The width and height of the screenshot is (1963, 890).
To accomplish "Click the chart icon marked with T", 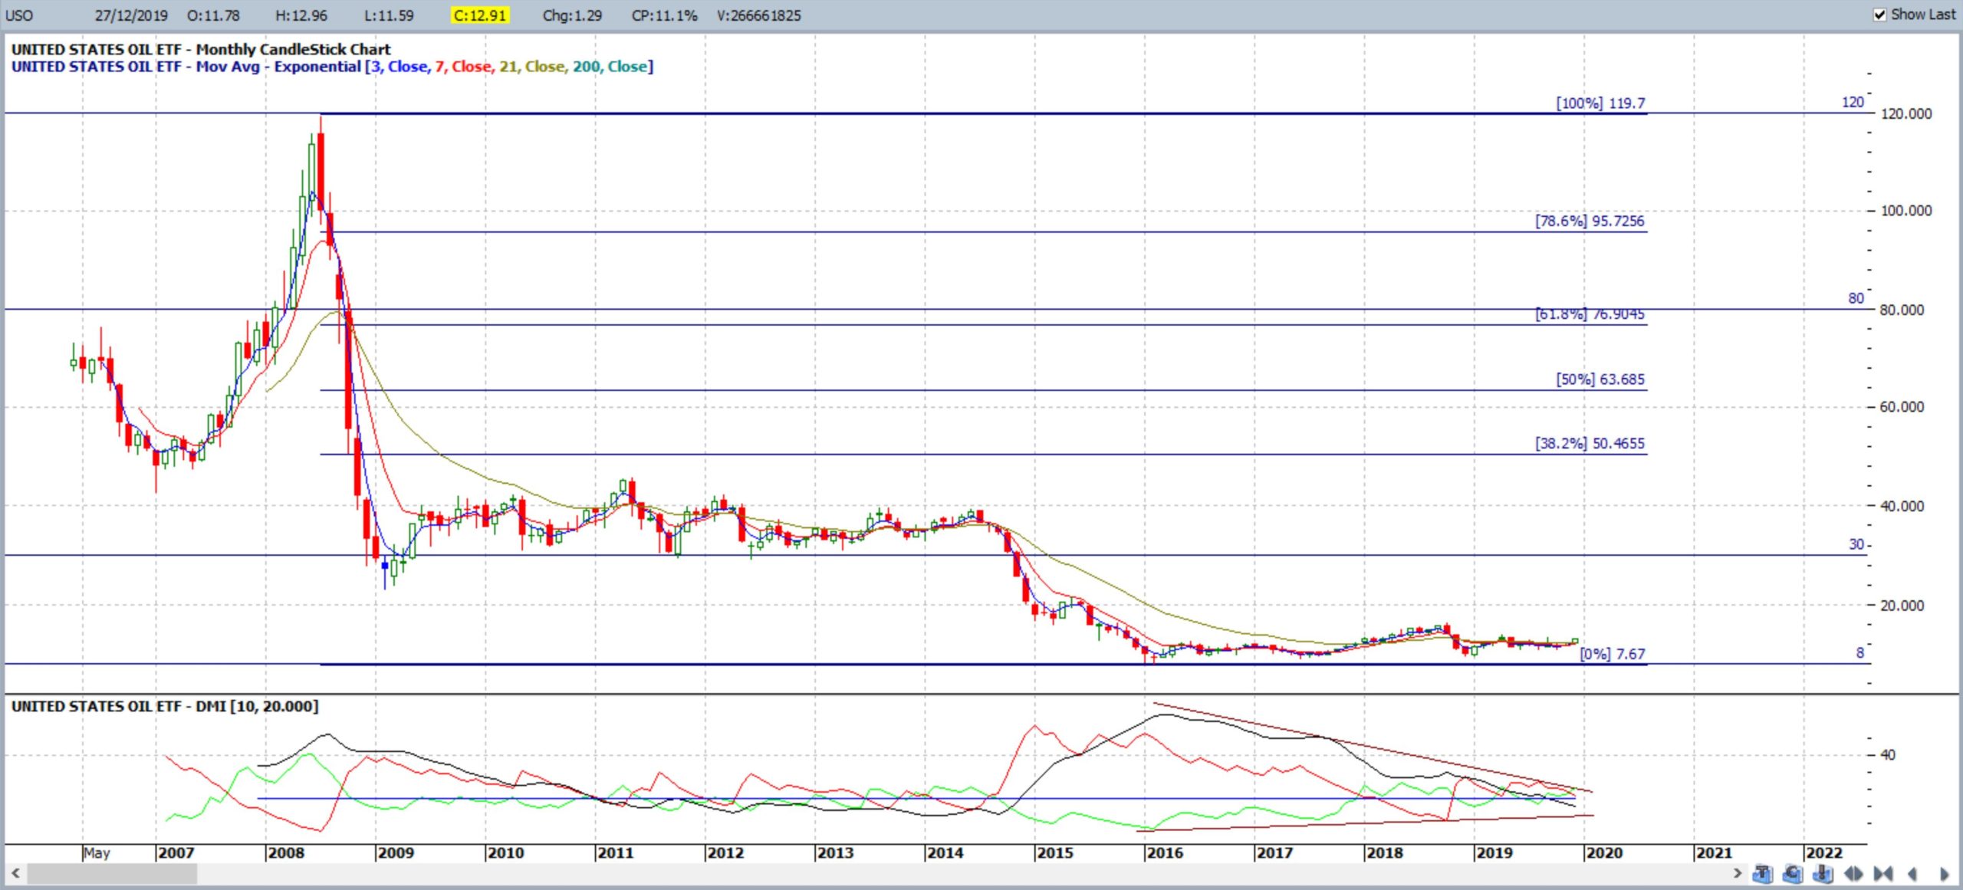I will point(1762,873).
